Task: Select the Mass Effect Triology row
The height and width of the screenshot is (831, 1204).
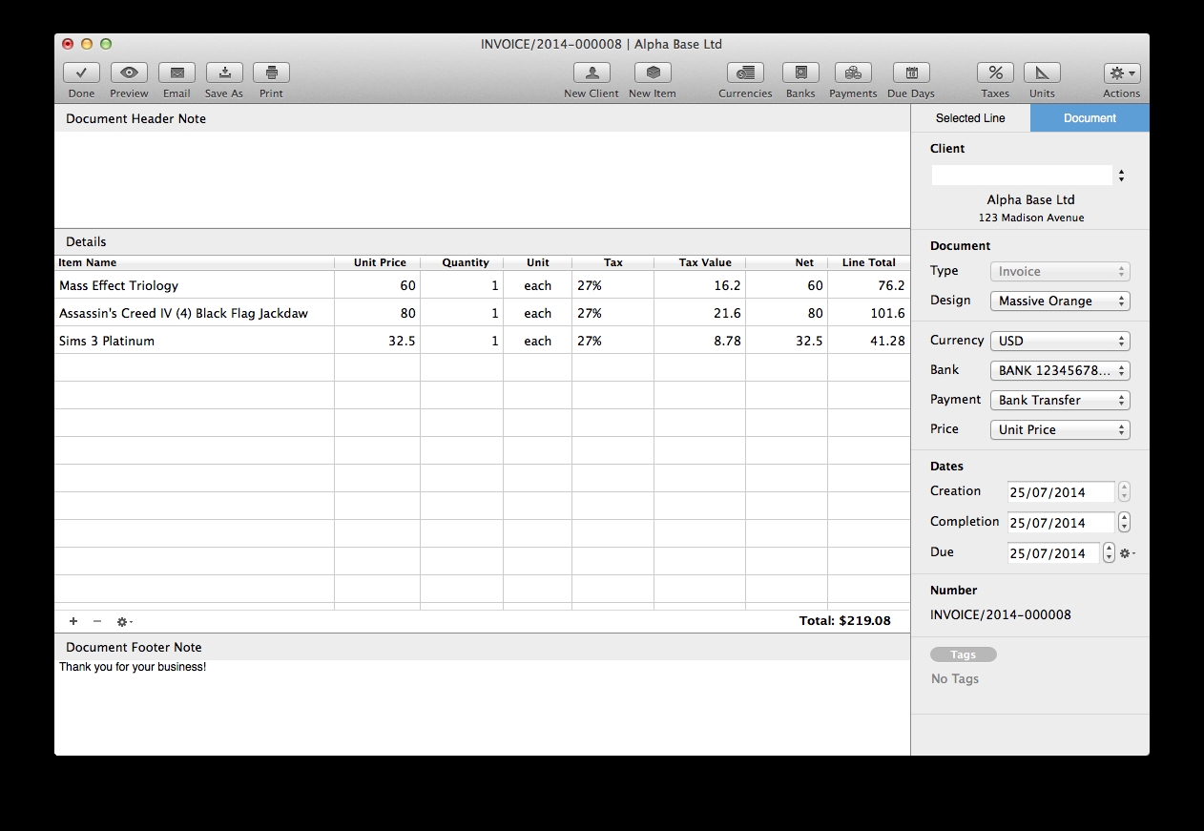Action: pyautogui.click(x=482, y=285)
